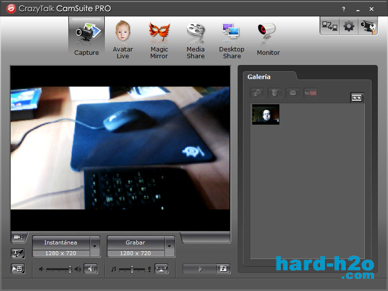Viewport: 388px width, 291px height.
Task: Switch to Media Share mode
Action: pos(195,40)
